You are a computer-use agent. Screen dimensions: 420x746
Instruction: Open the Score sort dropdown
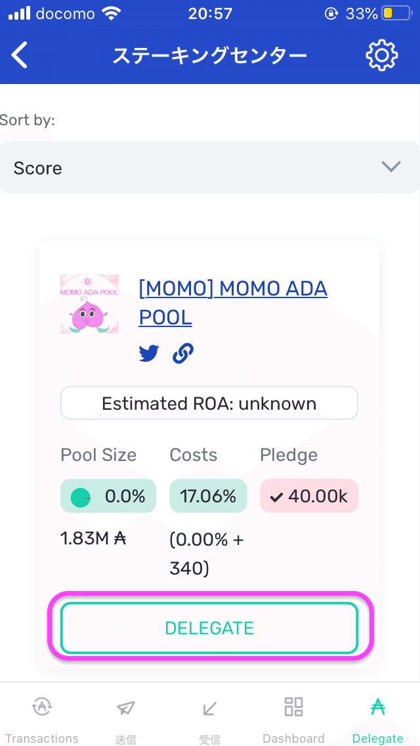tap(197, 167)
